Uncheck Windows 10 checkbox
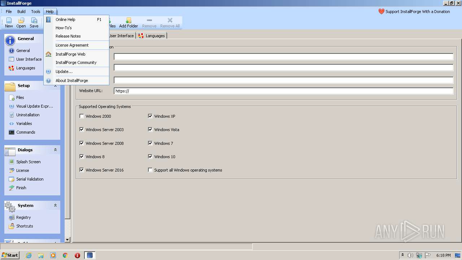Screen dimensions: 462x260 (150, 157)
